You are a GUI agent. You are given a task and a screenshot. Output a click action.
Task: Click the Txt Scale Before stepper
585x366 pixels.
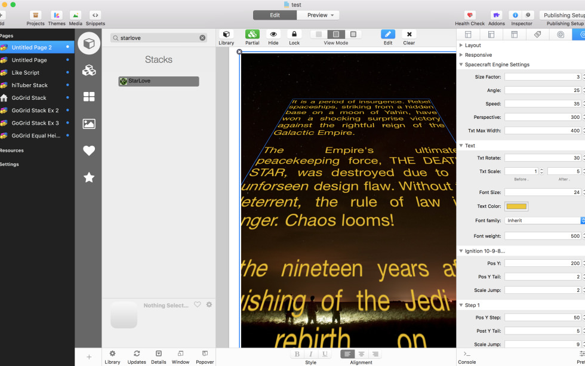coord(541,171)
